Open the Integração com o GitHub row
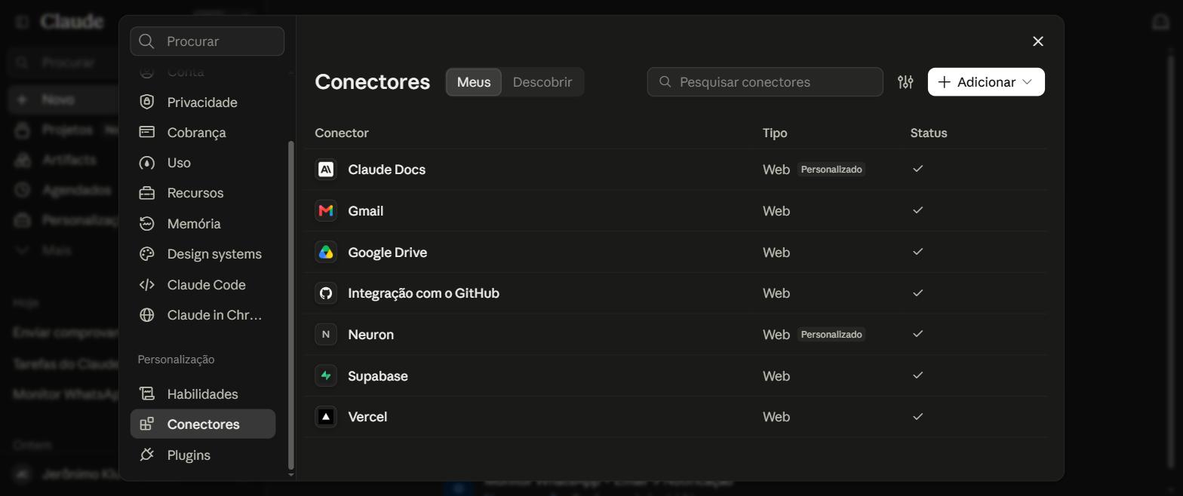Viewport: 1183px width, 496px height. coord(676,293)
